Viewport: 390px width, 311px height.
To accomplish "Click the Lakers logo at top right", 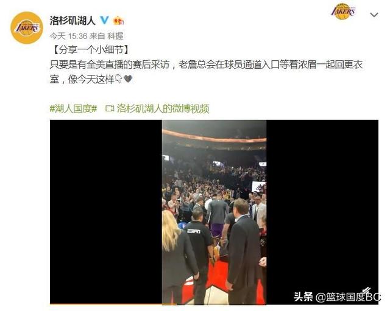I will click(x=343, y=12).
